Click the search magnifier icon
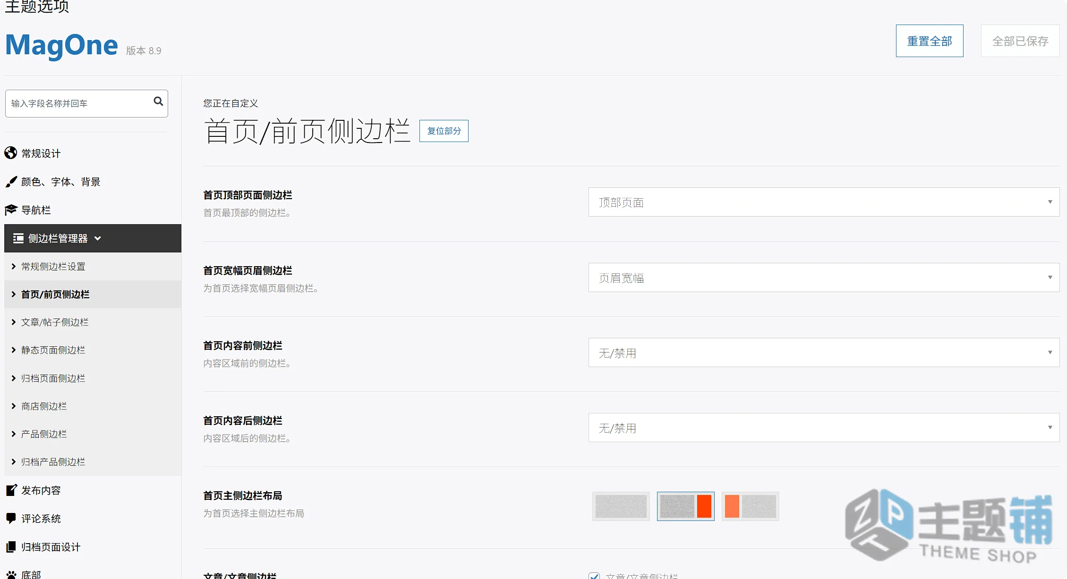Screen dimensions: 1067x579 [x=158, y=101]
